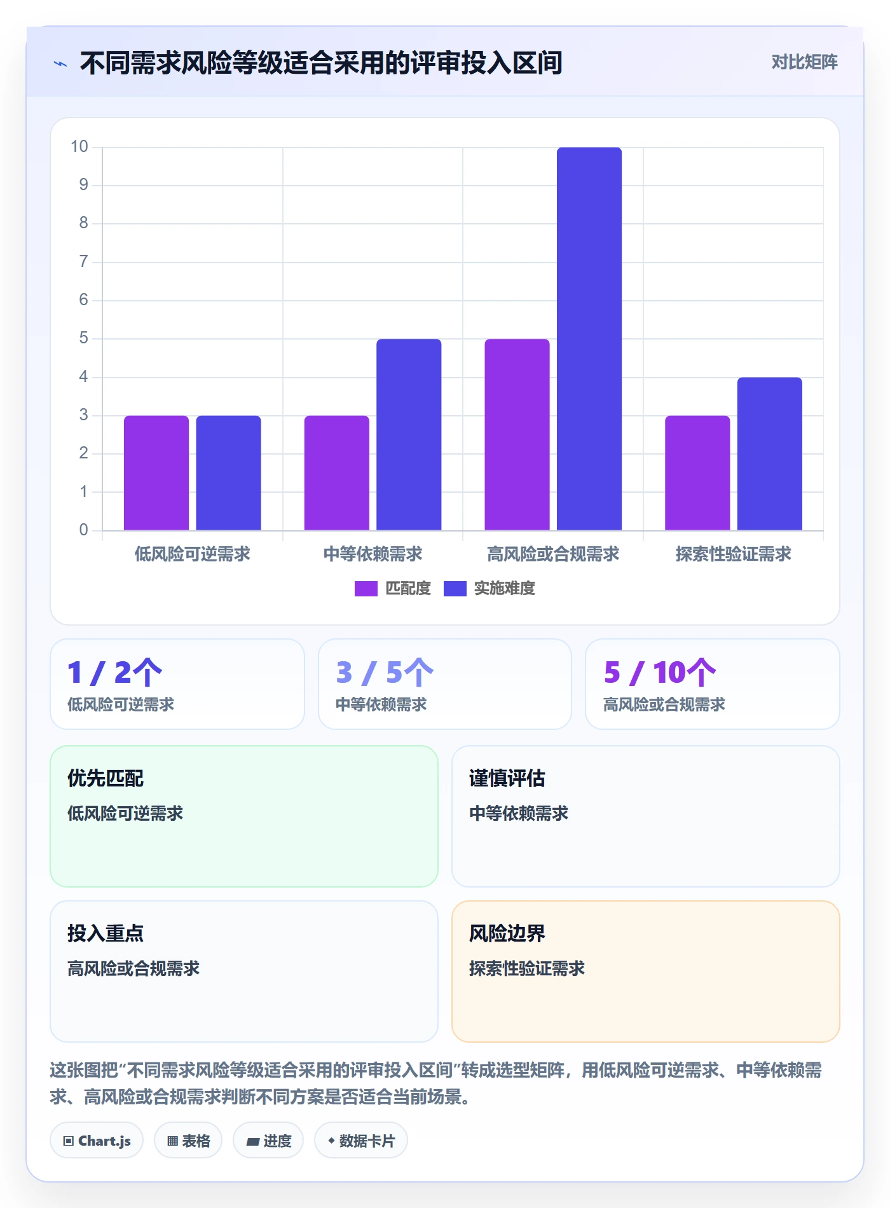Screen dimensions: 890x1208
Task: Click the blue 实施难度 legend swatch
Action: (x=455, y=589)
